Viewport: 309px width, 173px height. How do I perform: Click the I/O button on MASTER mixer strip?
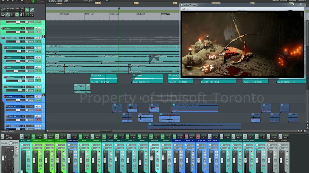coord(8,135)
